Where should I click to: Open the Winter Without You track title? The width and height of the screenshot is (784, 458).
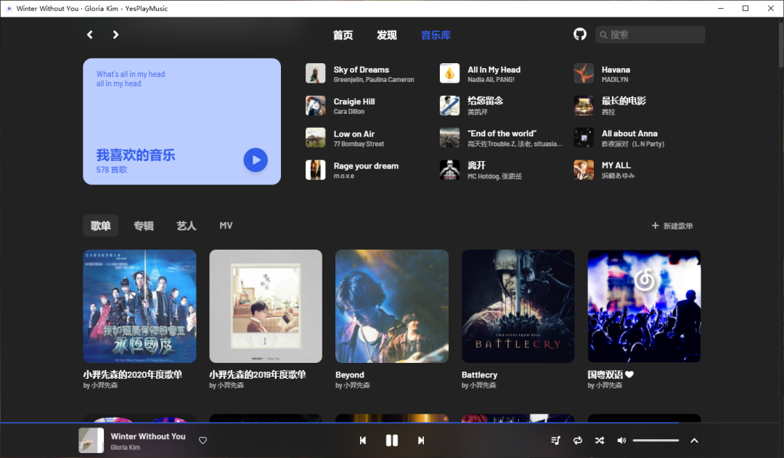tap(148, 436)
